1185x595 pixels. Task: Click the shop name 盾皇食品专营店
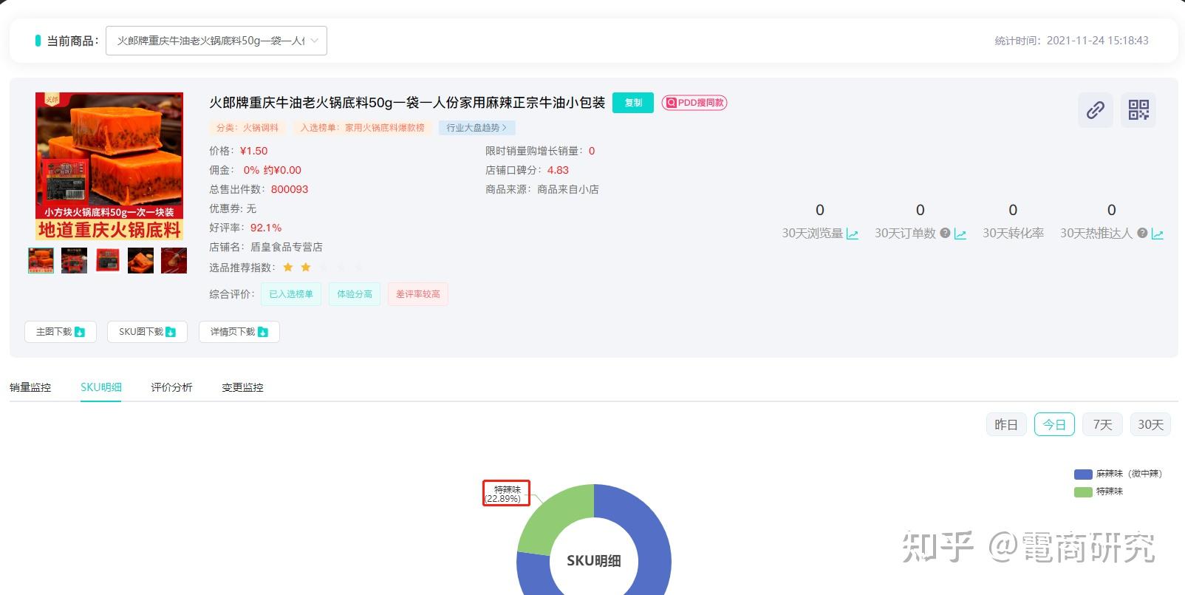(287, 247)
